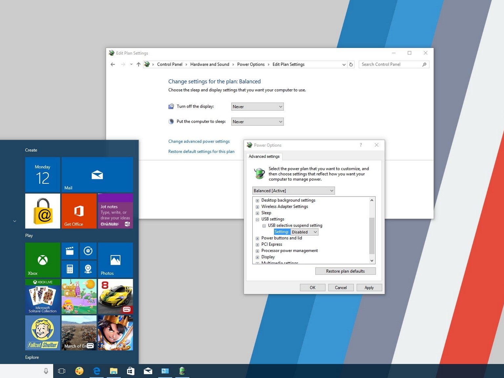
Task: Expand the Sleep tree node
Action: click(x=258, y=213)
